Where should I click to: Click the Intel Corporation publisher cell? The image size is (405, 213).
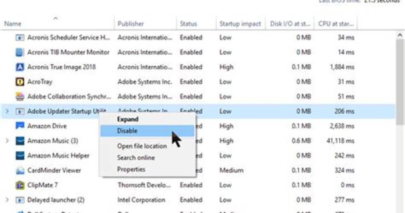[141, 200]
